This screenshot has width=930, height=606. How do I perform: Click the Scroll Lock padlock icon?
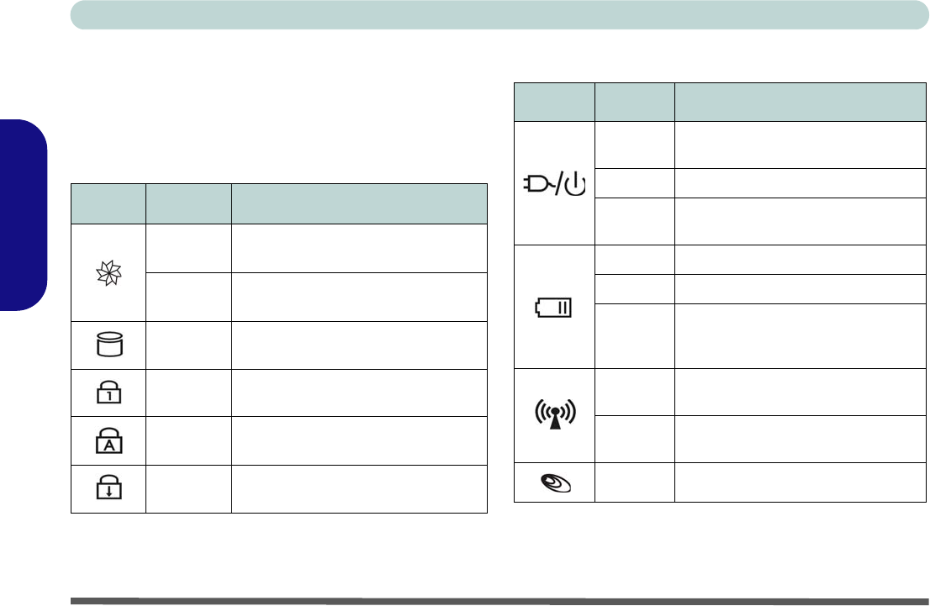[108, 489]
